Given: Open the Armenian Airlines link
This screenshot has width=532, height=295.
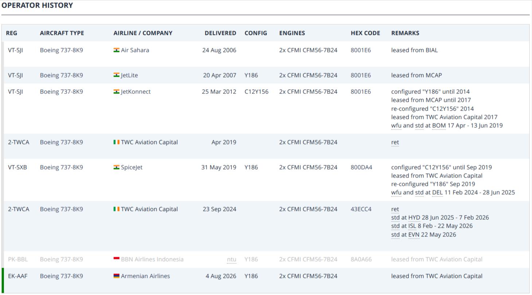Looking at the screenshot, I should 145,276.
